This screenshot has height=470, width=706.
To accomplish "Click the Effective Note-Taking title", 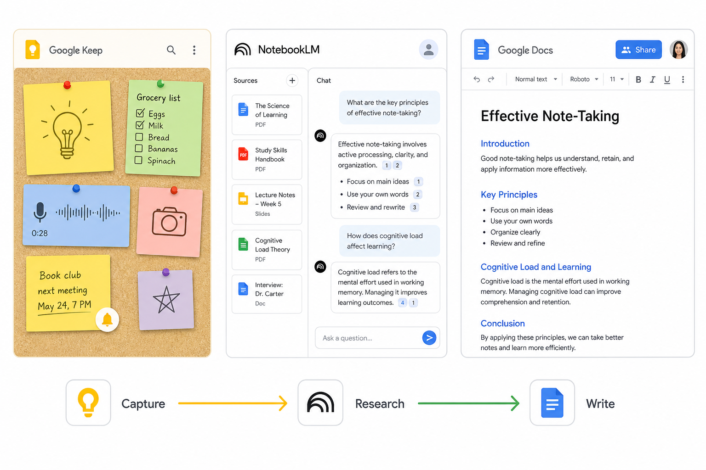I will point(550,116).
